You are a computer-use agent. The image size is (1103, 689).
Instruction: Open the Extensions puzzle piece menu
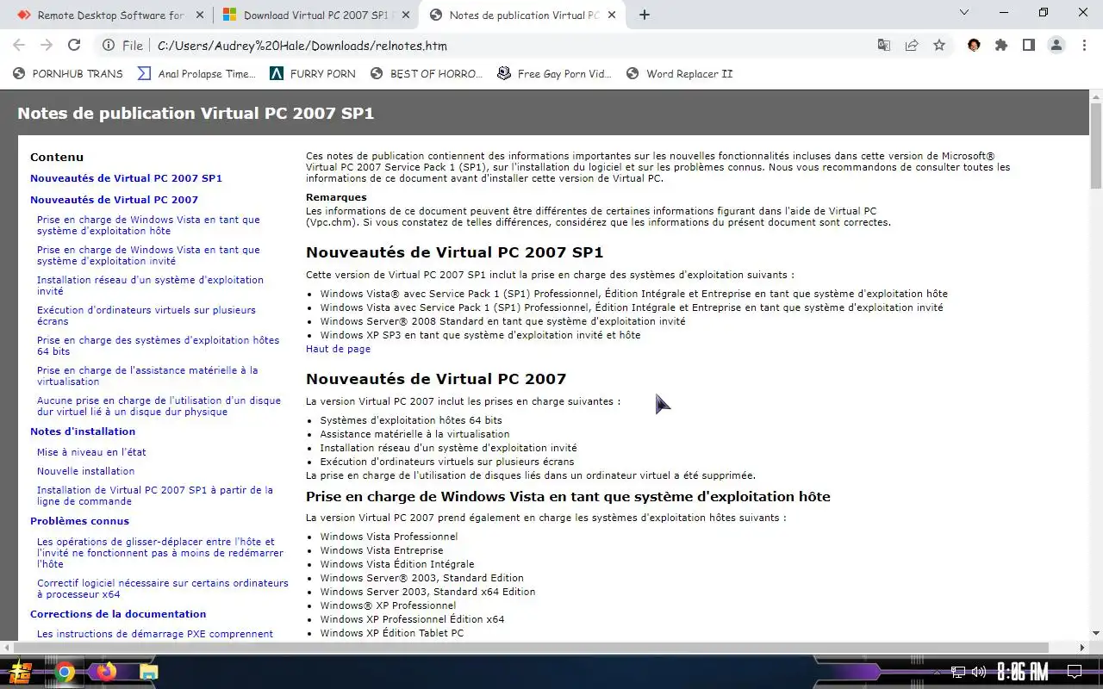[1001, 46]
